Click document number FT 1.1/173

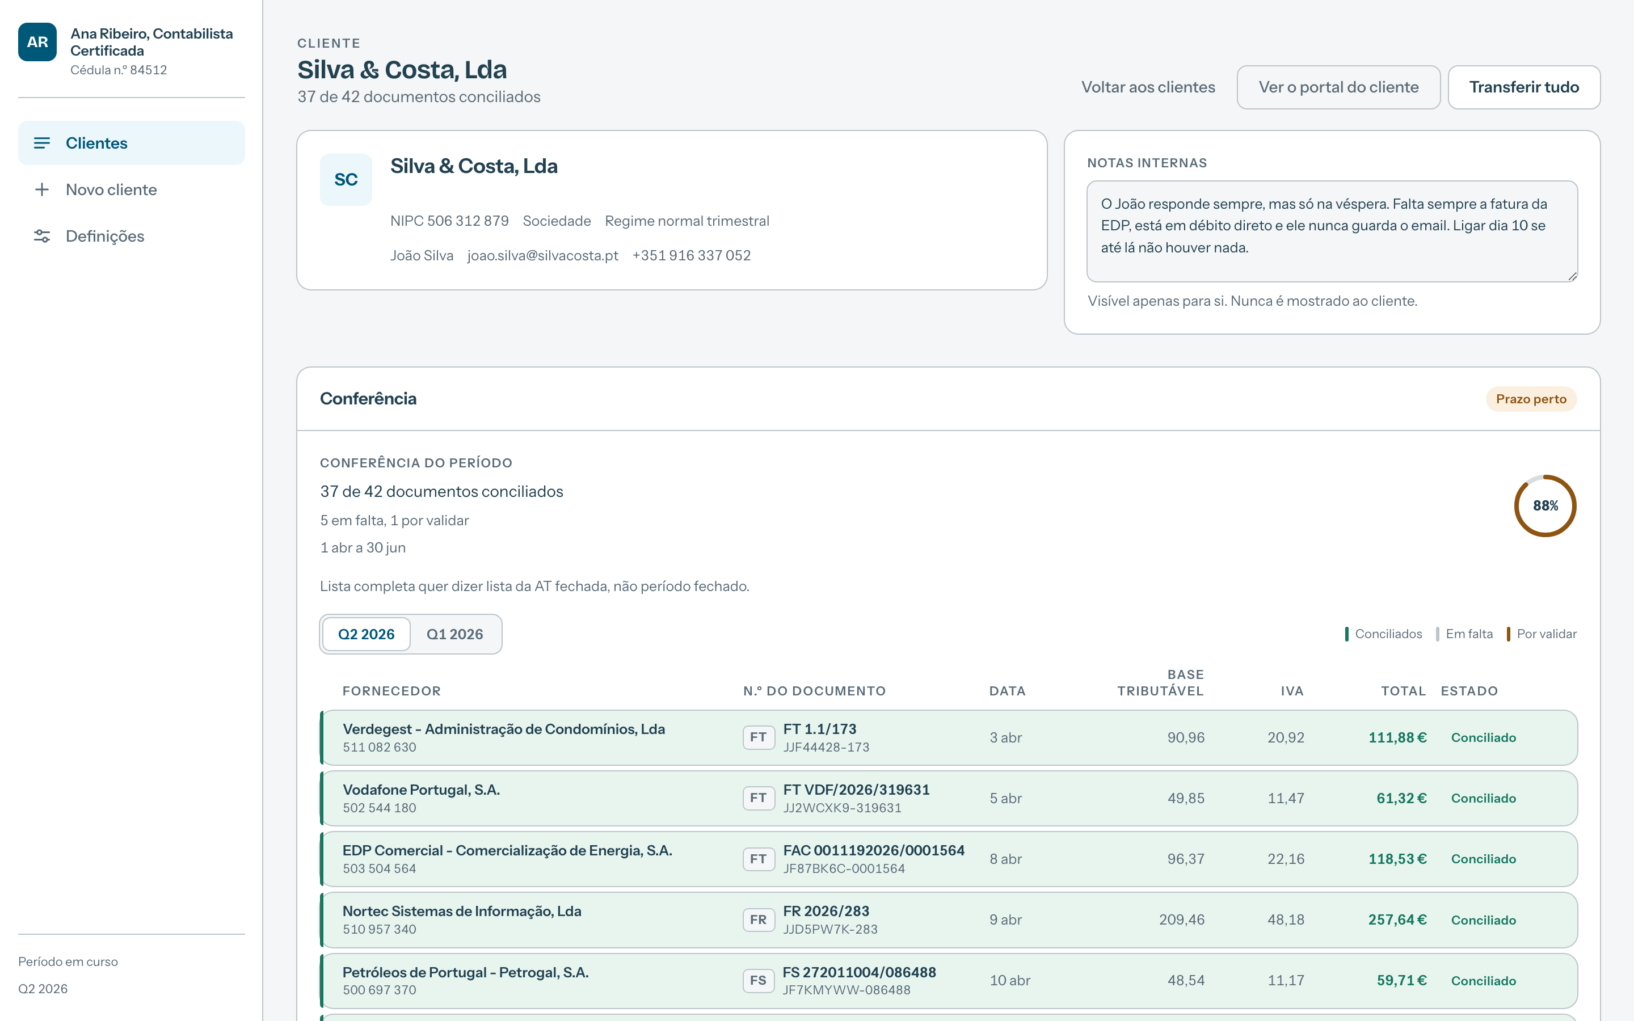click(x=820, y=729)
